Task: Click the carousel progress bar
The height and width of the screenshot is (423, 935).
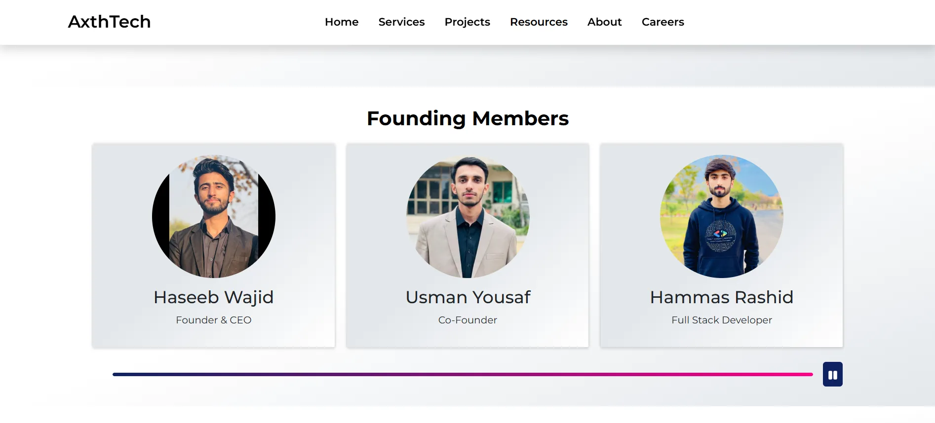Action: (463, 375)
